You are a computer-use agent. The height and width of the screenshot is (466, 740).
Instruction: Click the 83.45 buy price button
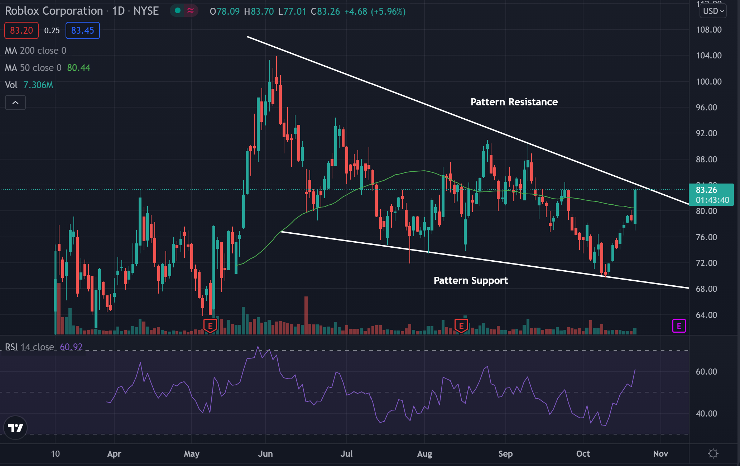click(x=83, y=30)
